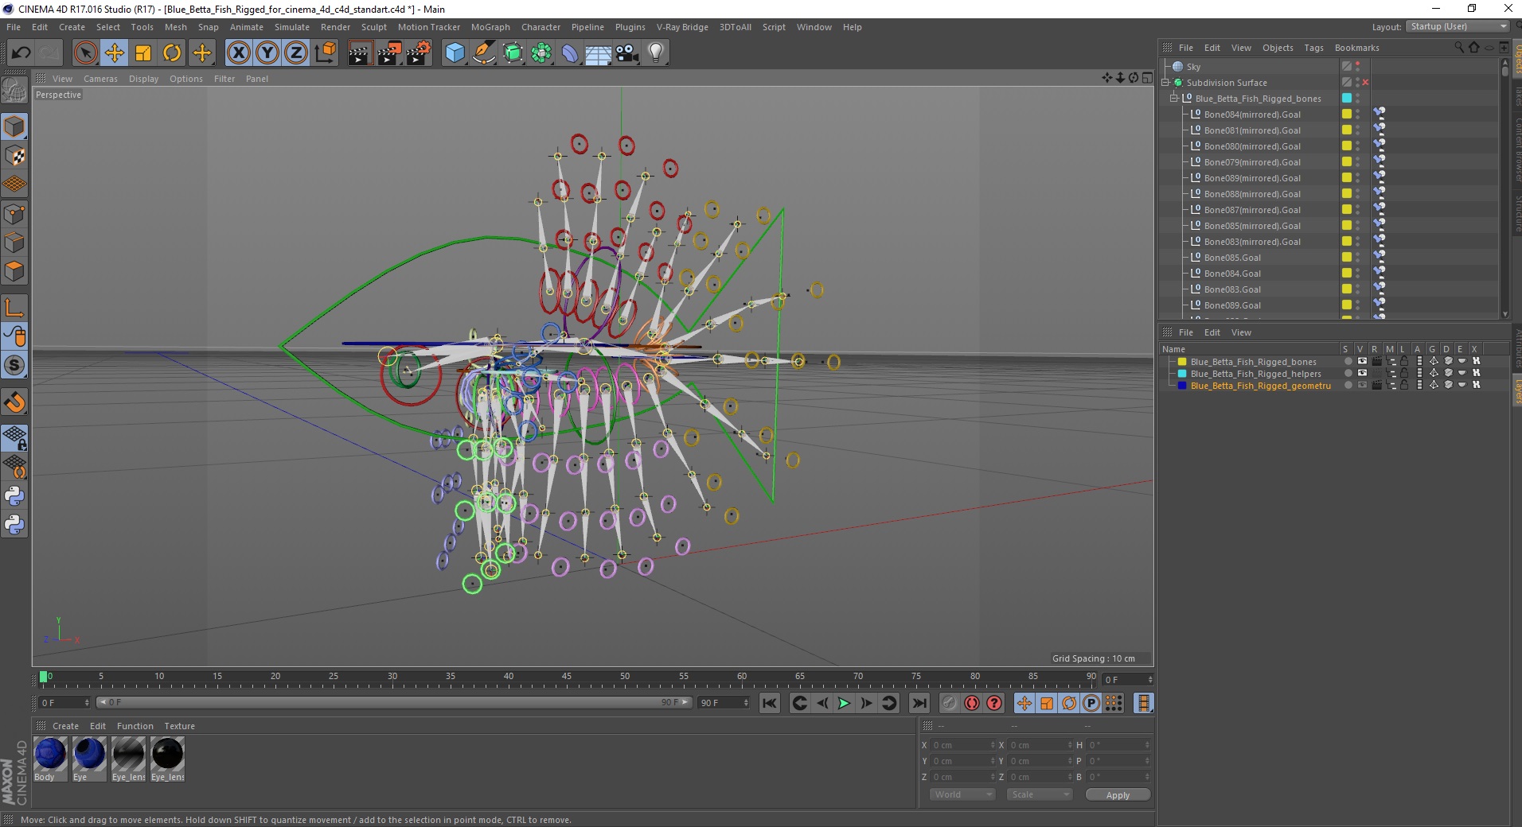Image resolution: width=1522 pixels, height=827 pixels.
Task: Toggle Y-axis lock
Action: (267, 53)
